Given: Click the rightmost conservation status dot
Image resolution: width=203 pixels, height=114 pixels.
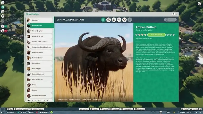Looking at the screenshot, I should click(173, 35).
